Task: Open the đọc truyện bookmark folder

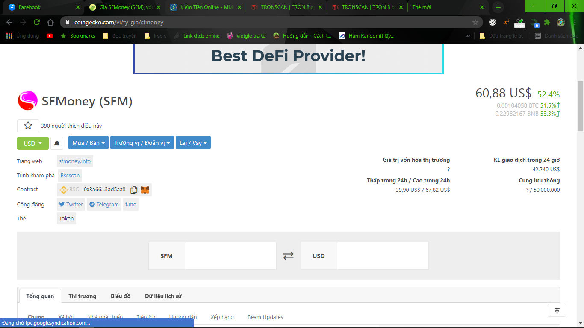Action: (120, 36)
